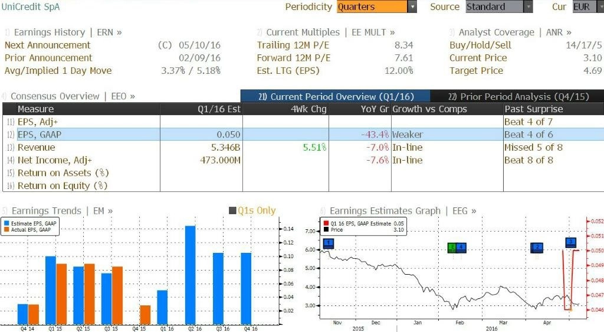Select the EPS, Adj+ measure row

pos(303,122)
